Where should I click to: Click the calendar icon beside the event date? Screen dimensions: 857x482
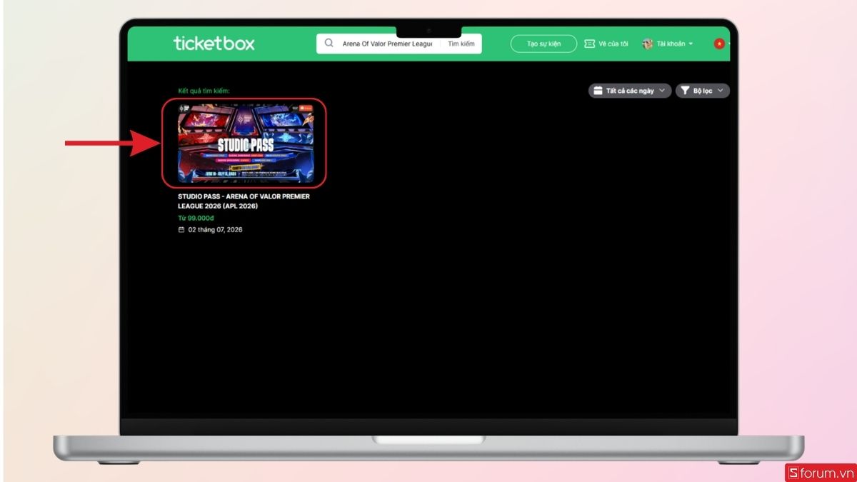point(181,230)
